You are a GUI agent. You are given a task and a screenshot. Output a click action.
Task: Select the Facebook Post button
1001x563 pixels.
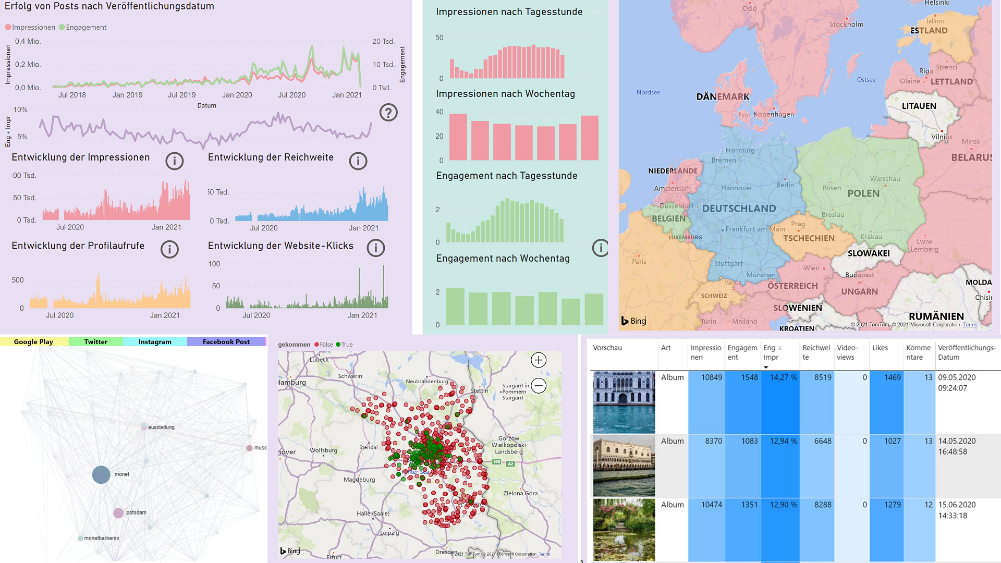226,342
